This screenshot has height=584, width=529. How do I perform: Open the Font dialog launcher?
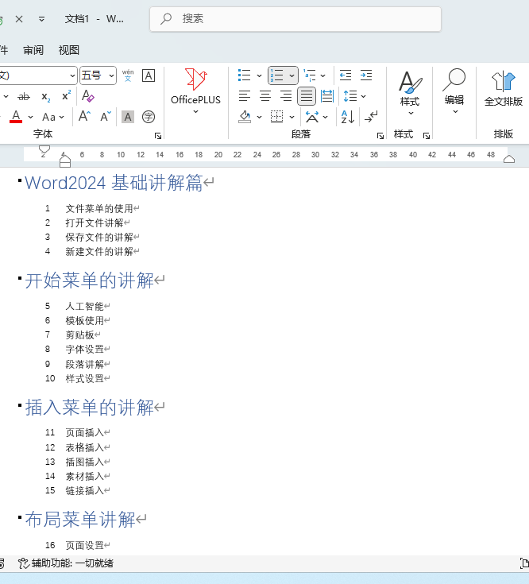[x=158, y=136]
